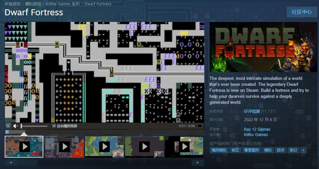The height and width of the screenshot is (169, 319).
Task: Select the 殖民模拟 tag
Action: pos(219,150)
